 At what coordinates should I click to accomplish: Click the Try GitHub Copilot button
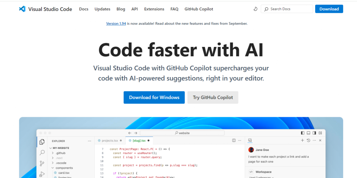click(x=213, y=97)
